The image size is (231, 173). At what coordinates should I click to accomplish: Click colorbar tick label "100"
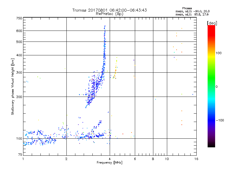(x=219, y=53)
